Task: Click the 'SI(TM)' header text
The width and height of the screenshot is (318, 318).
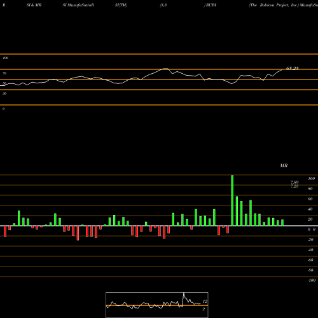Action: point(121,5)
